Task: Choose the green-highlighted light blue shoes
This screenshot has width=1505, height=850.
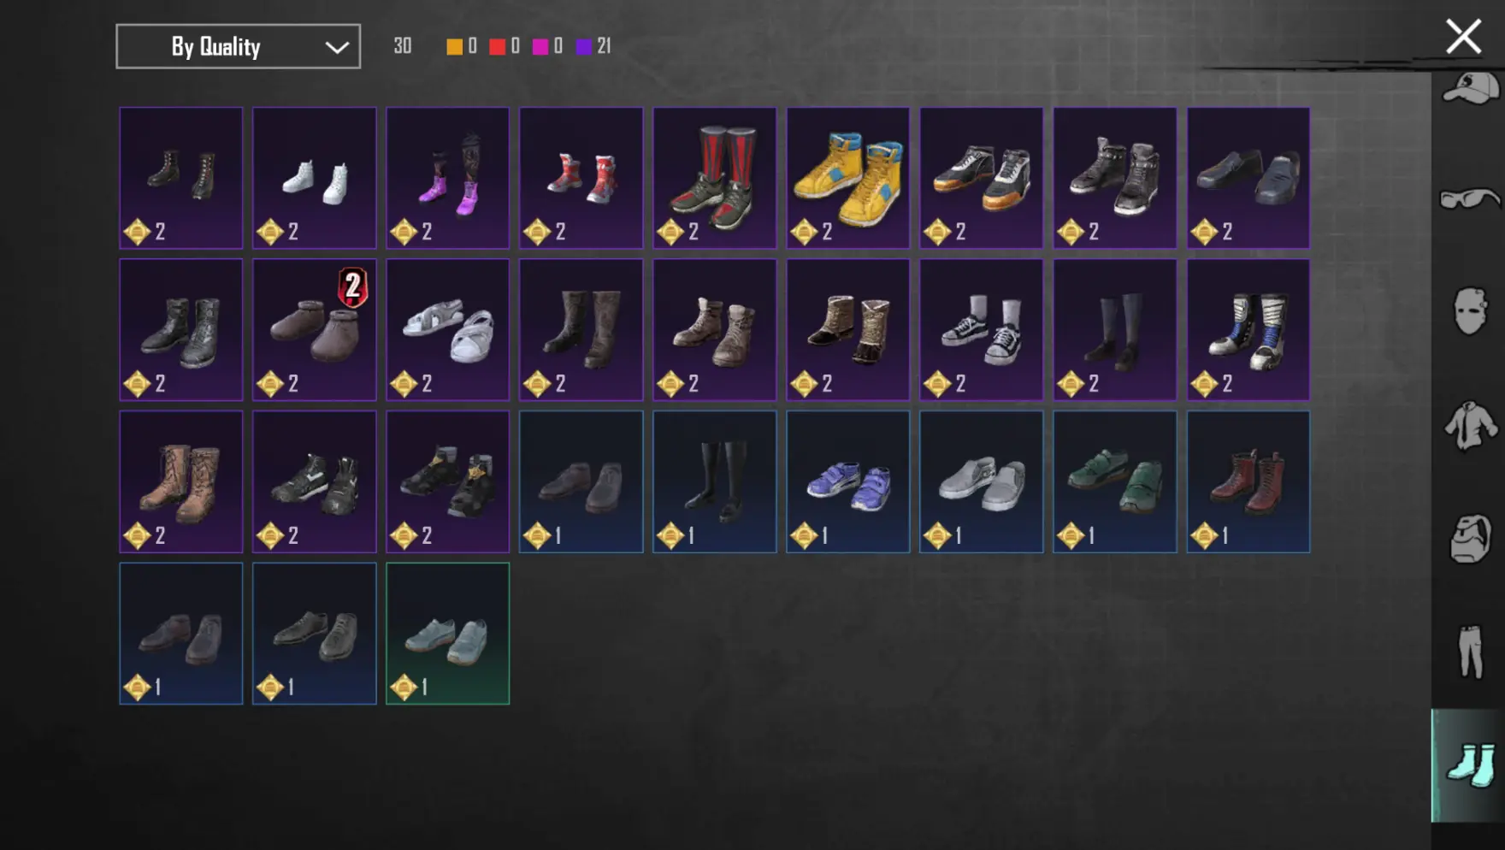Action: tap(447, 634)
